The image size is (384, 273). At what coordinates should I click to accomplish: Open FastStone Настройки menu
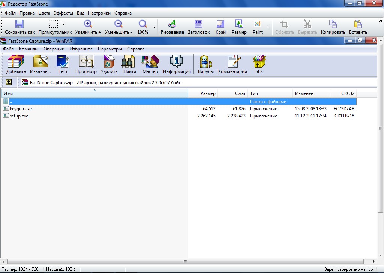pos(99,13)
